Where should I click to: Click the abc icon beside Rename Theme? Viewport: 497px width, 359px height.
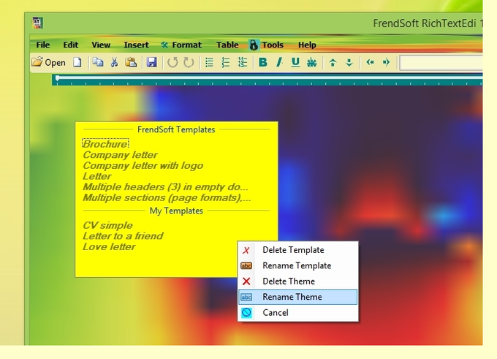point(246,297)
